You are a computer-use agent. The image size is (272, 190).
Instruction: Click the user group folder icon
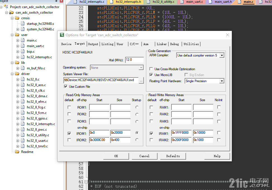[x=17, y=35]
